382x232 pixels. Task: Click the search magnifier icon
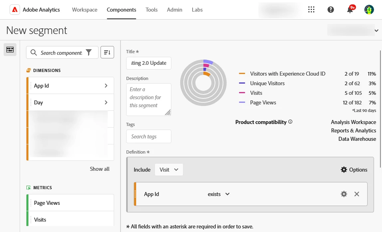point(34,52)
